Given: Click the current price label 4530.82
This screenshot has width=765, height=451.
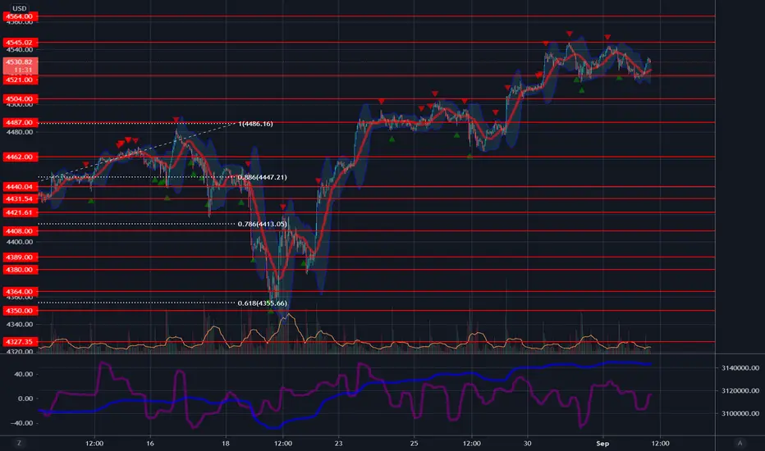Looking at the screenshot, I should [x=20, y=66].
